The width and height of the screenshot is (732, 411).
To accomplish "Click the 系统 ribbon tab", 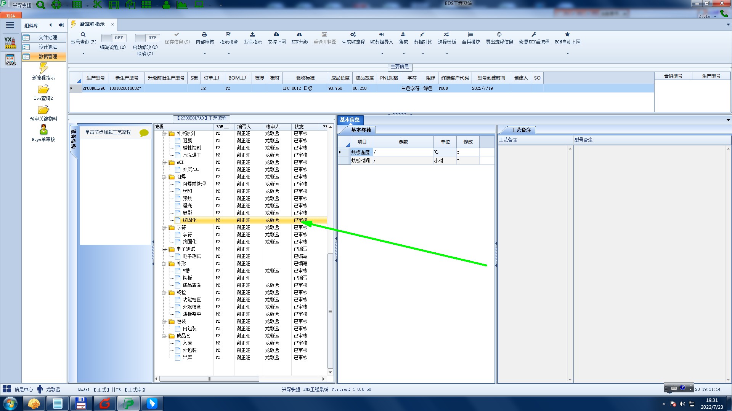I will [10, 16].
